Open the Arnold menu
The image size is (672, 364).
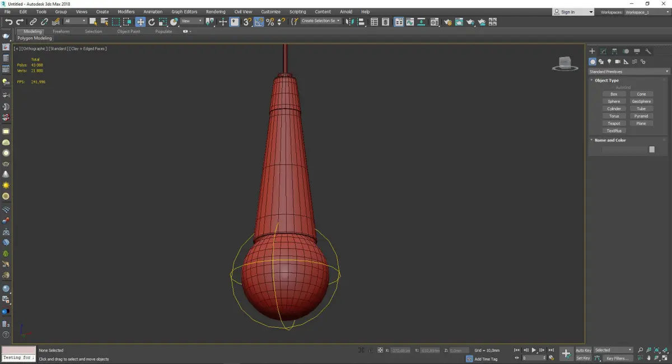[346, 12]
